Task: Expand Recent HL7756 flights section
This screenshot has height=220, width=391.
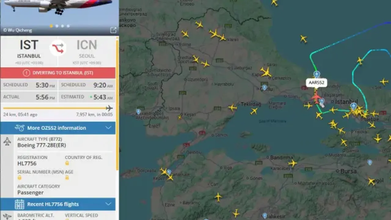Action: click(58, 204)
